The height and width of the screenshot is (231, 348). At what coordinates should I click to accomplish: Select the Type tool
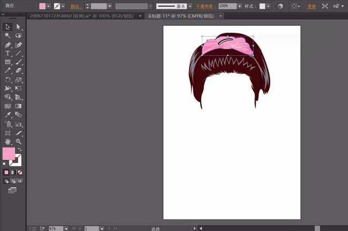point(8,53)
